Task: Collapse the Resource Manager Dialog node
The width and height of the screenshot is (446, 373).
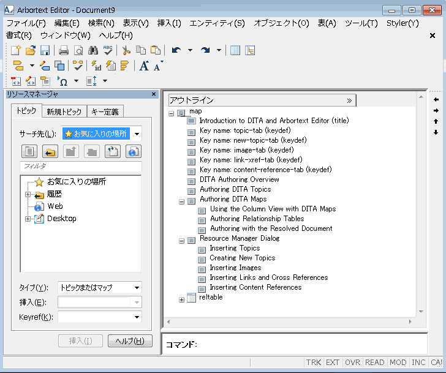Action: point(181,241)
